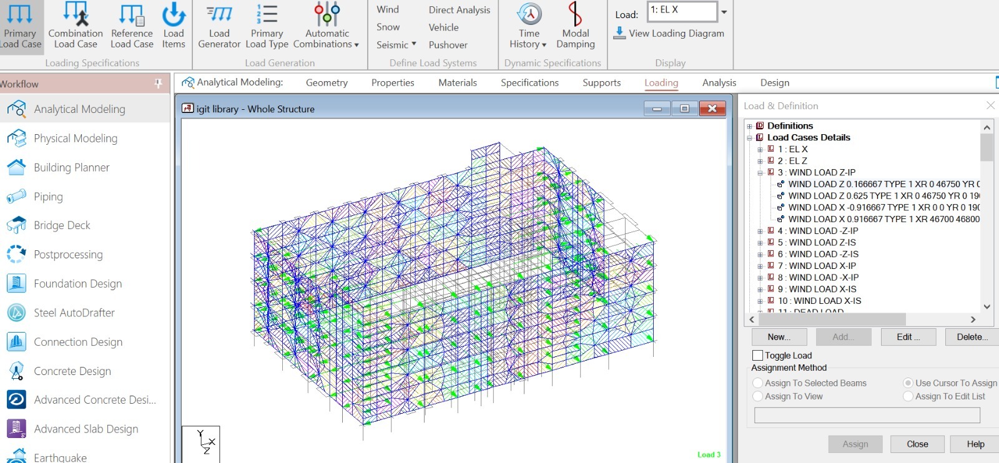Open Automatic Combinations tool
Viewport: 999px width, 463px height.
click(327, 26)
